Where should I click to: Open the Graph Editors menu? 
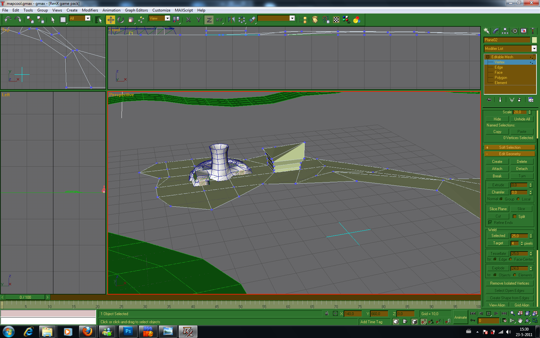pyautogui.click(x=136, y=10)
